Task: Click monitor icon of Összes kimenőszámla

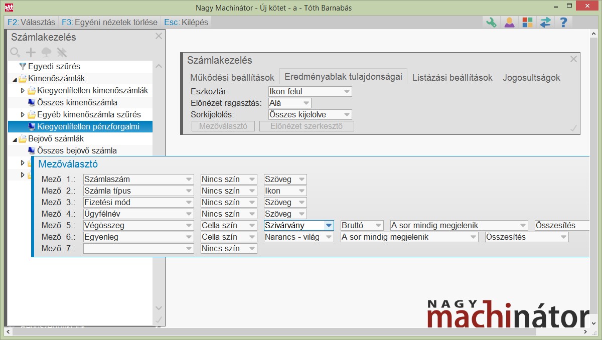Action: (32, 102)
